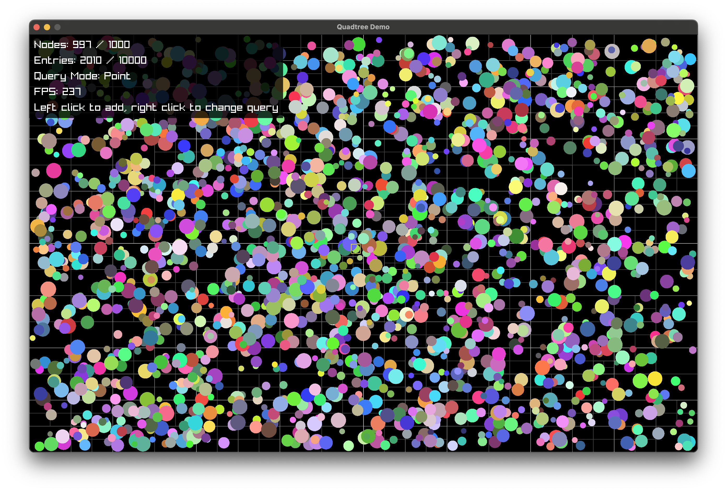Click the grayed-out zoom window button
Screen dimensions: 727x491
pos(57,27)
